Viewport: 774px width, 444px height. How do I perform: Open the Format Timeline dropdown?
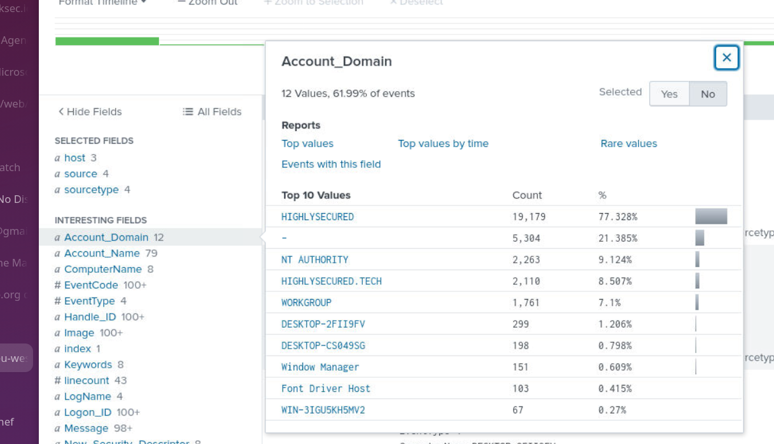pos(102,3)
